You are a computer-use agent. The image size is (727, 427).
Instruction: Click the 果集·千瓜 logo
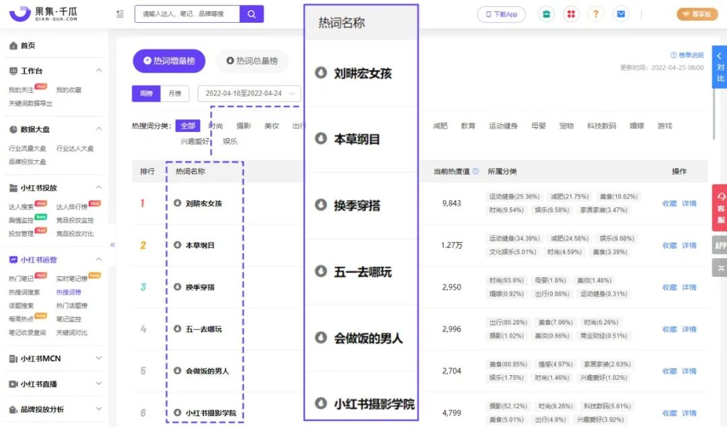[43, 14]
